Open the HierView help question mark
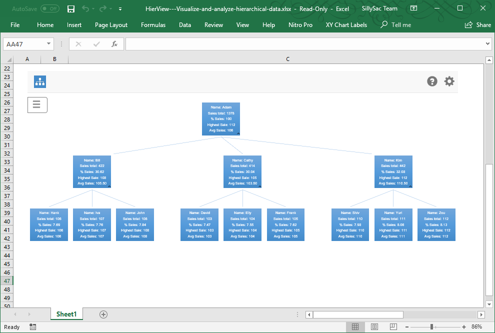The height and width of the screenshot is (333, 495). coord(432,81)
